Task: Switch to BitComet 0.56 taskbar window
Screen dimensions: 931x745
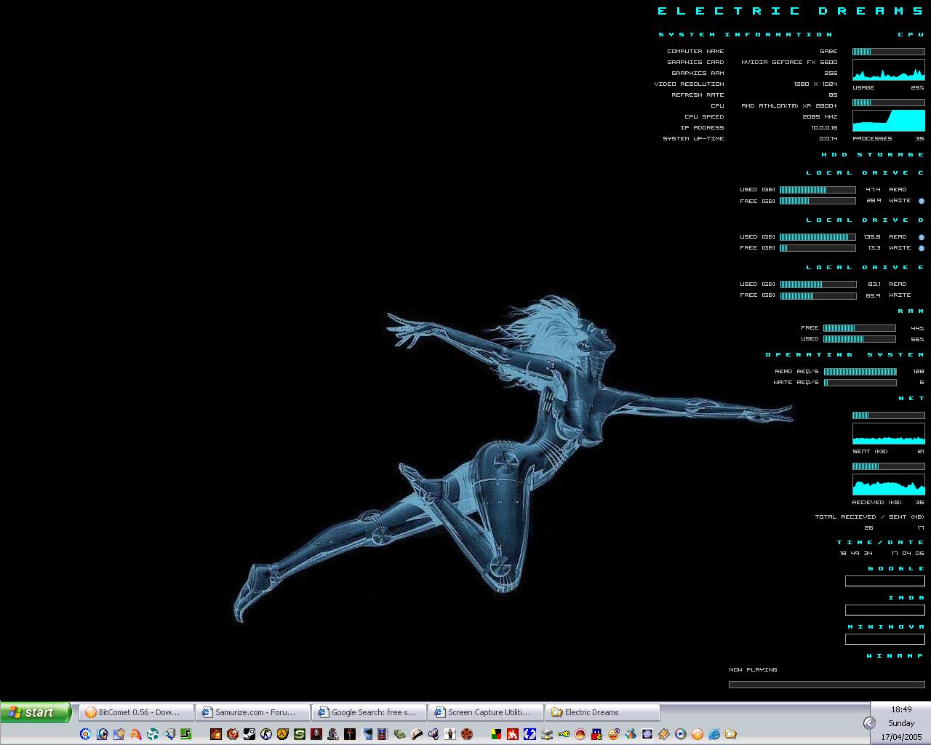Action: click(136, 712)
